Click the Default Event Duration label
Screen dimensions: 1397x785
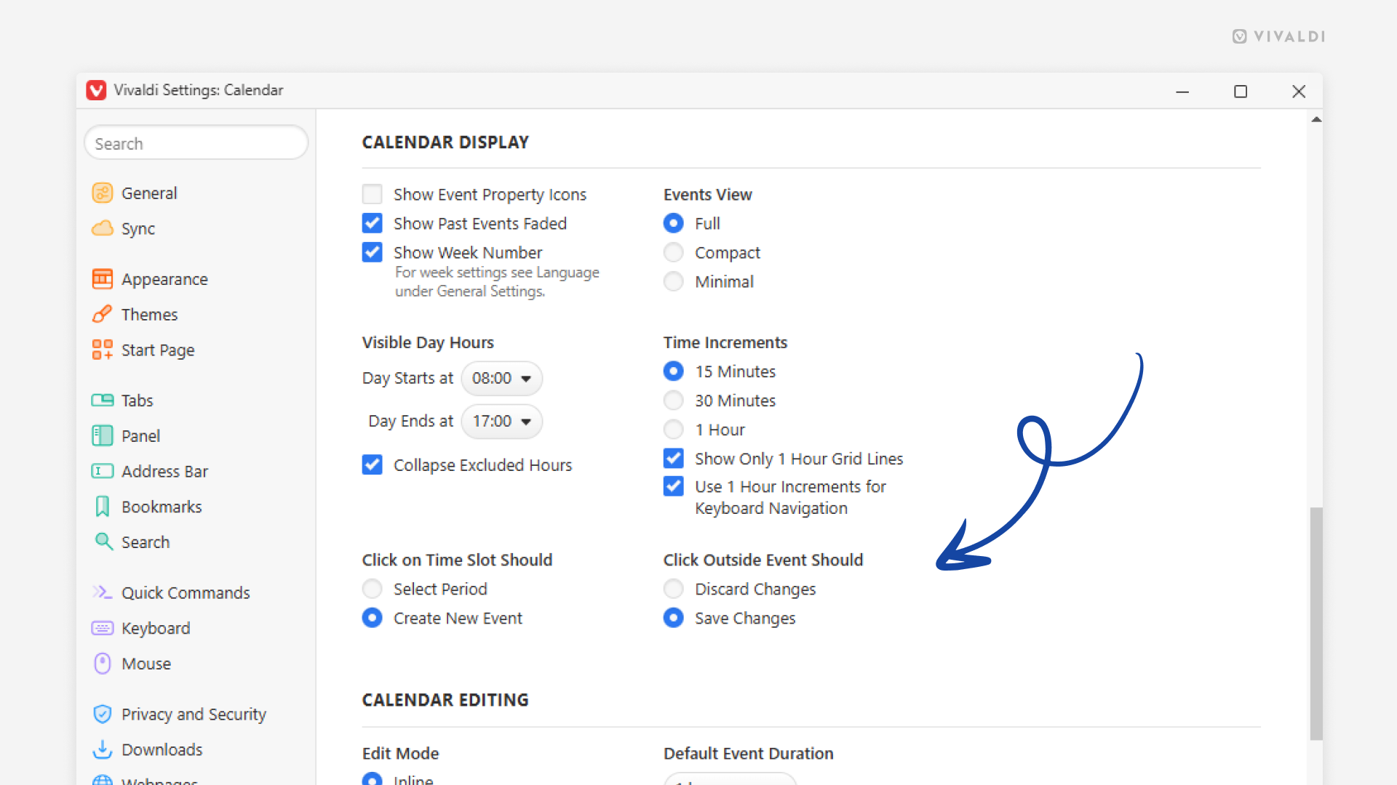coord(748,753)
